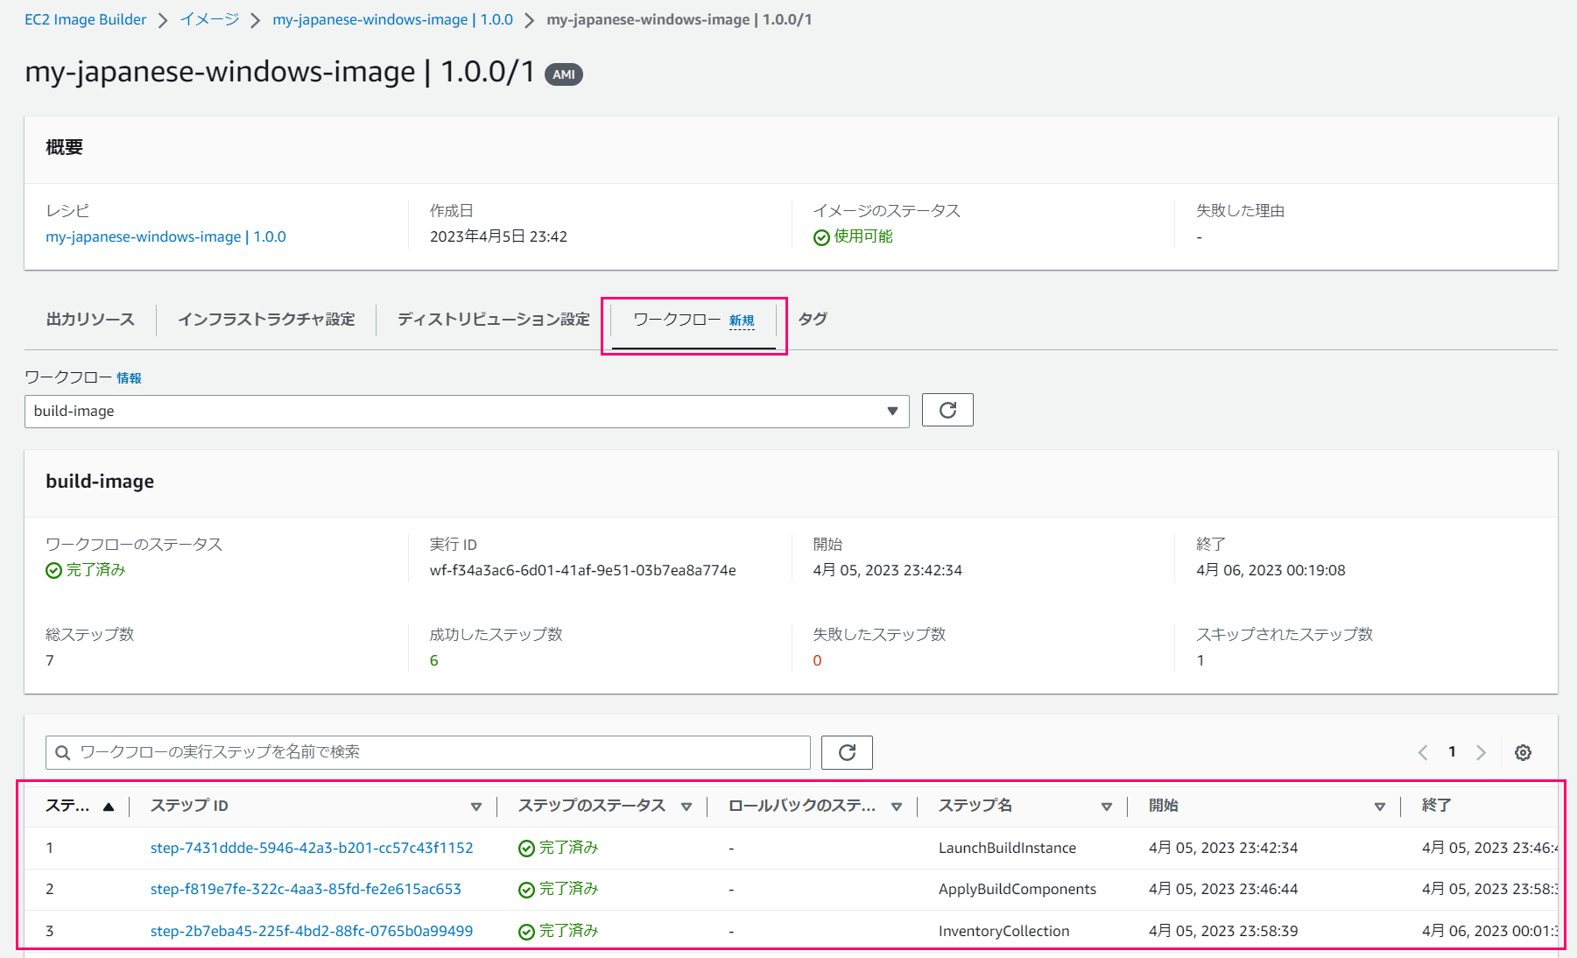
Task: Sort by ステップのステータス column arrow
Action: [686, 807]
